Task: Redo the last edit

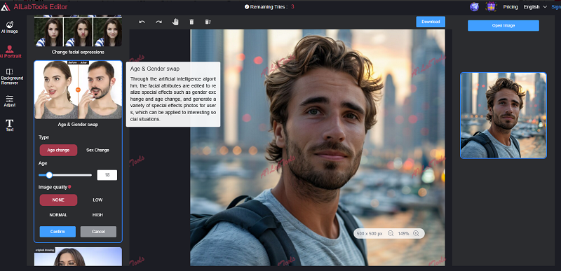Action: [x=159, y=22]
